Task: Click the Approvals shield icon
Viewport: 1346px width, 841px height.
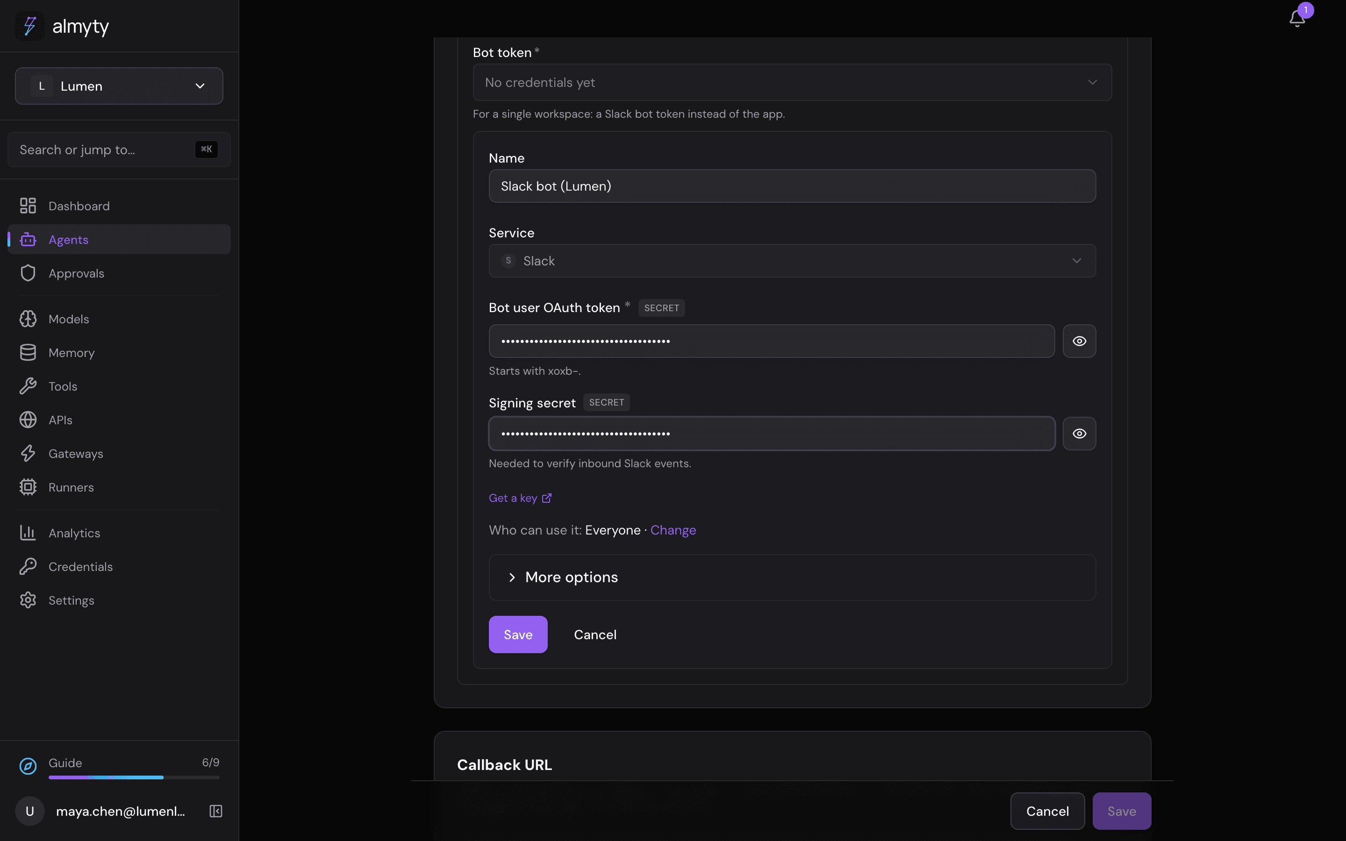Action: (x=28, y=273)
